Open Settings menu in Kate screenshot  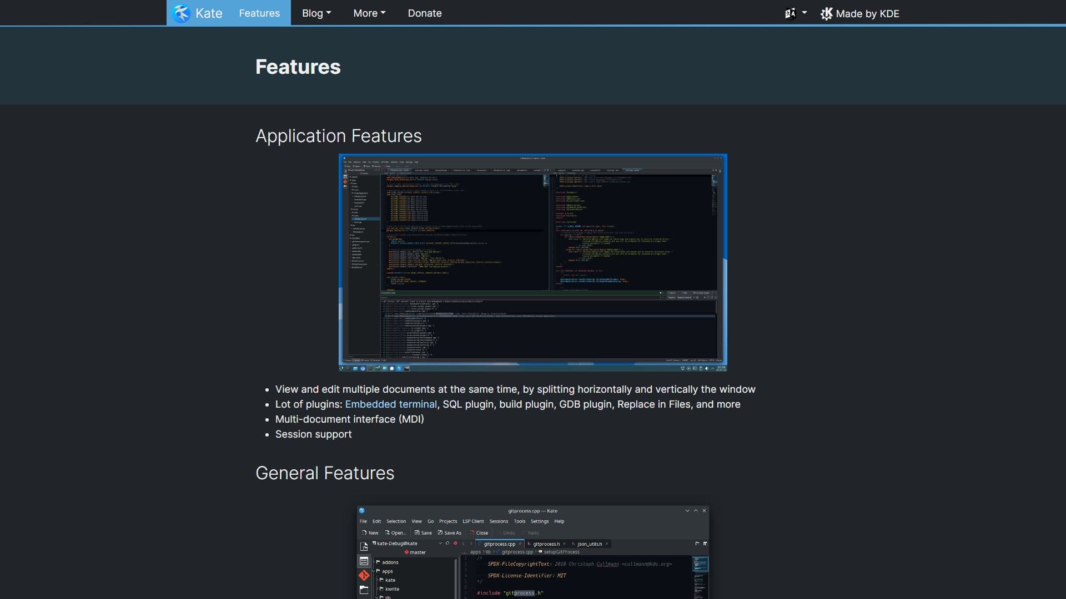coord(540,521)
